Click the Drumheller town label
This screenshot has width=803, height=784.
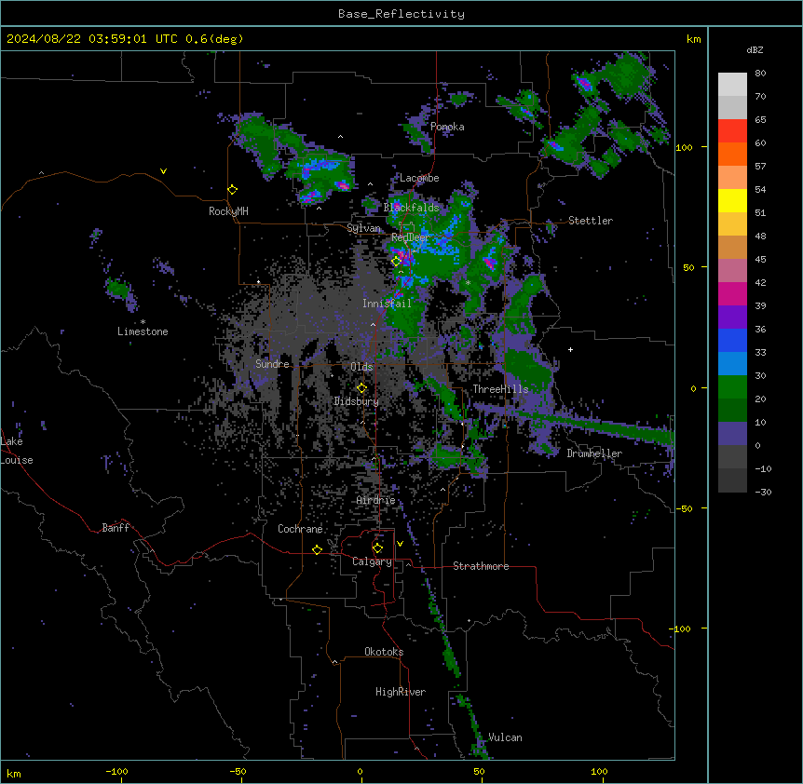click(594, 453)
